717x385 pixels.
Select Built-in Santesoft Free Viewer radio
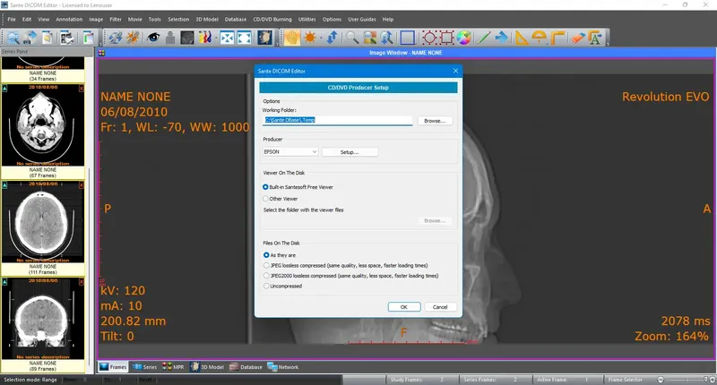(x=265, y=187)
